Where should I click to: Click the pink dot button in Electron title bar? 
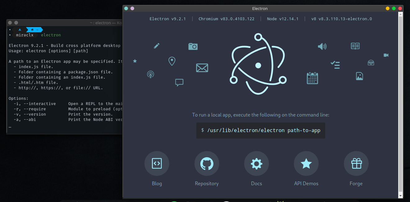point(132,8)
